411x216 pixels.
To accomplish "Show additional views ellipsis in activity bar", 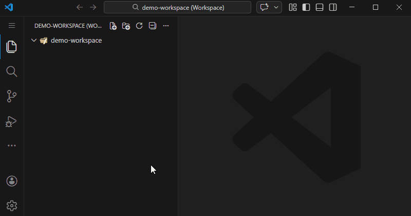I will (x=11, y=146).
